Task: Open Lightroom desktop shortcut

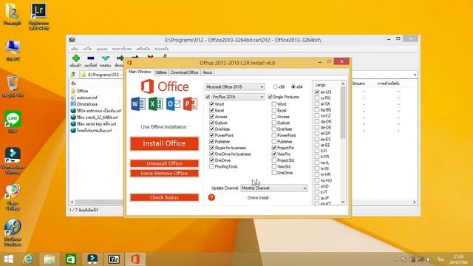Action: [38, 16]
